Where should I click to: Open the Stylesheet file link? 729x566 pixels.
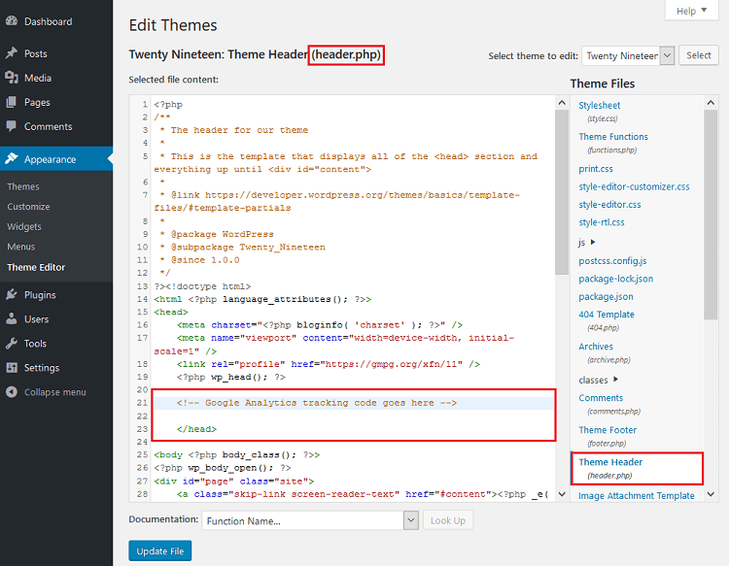pyautogui.click(x=600, y=106)
